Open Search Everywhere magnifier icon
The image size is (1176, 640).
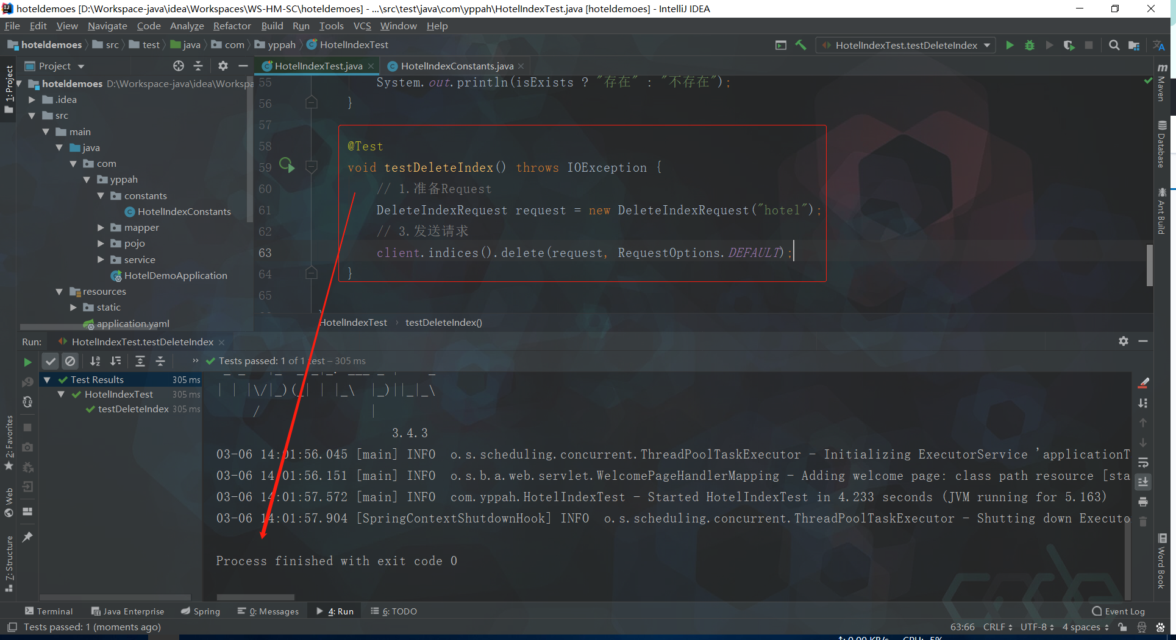pos(1114,45)
